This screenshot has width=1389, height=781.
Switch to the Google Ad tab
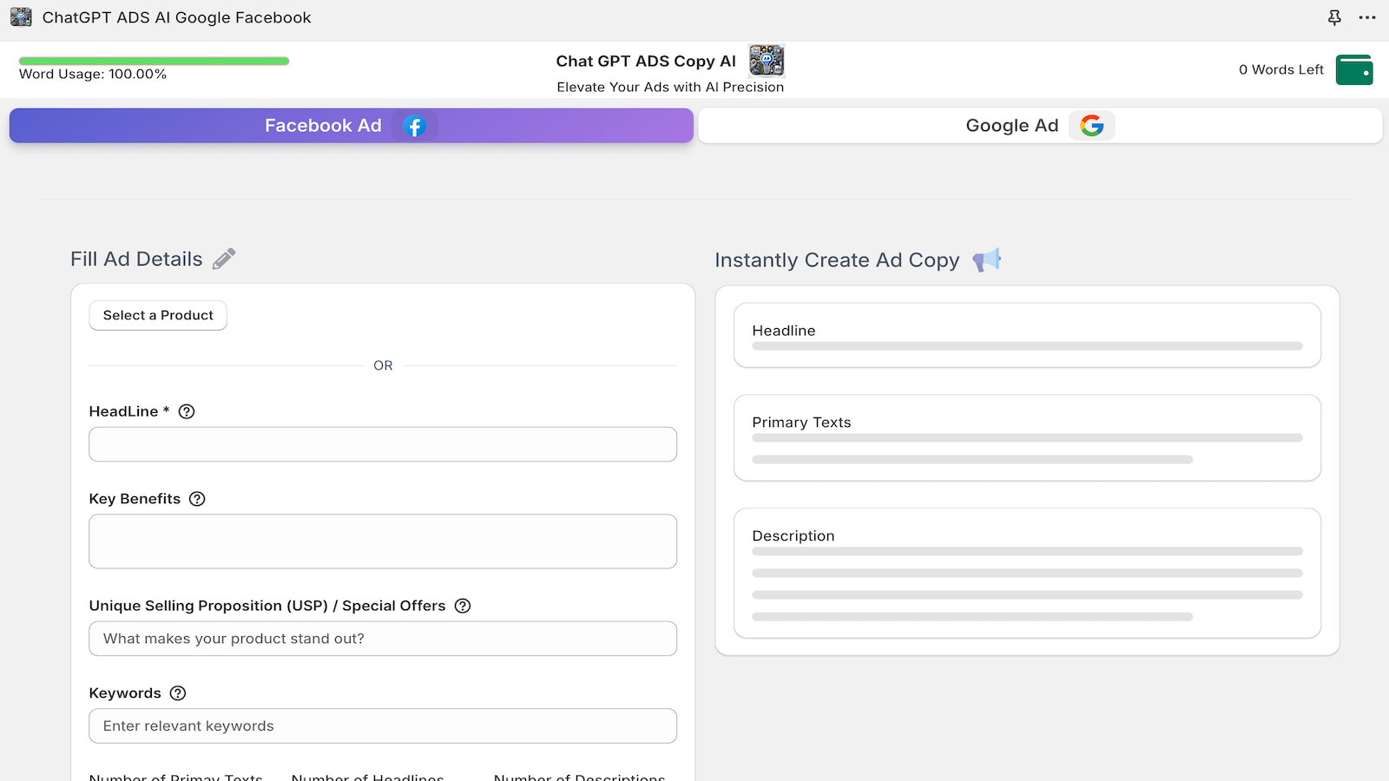[x=1039, y=126]
